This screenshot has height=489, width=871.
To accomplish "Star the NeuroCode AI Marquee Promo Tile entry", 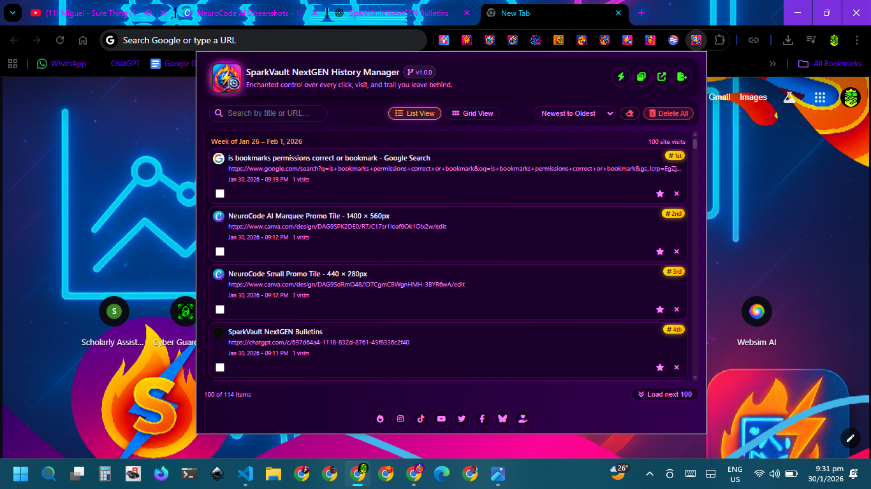I will 660,252.
